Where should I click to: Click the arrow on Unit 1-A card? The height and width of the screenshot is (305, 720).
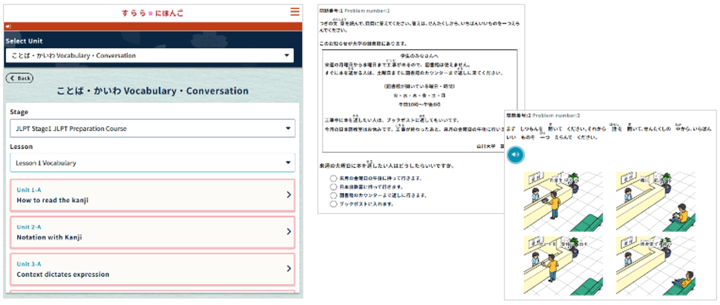[289, 194]
